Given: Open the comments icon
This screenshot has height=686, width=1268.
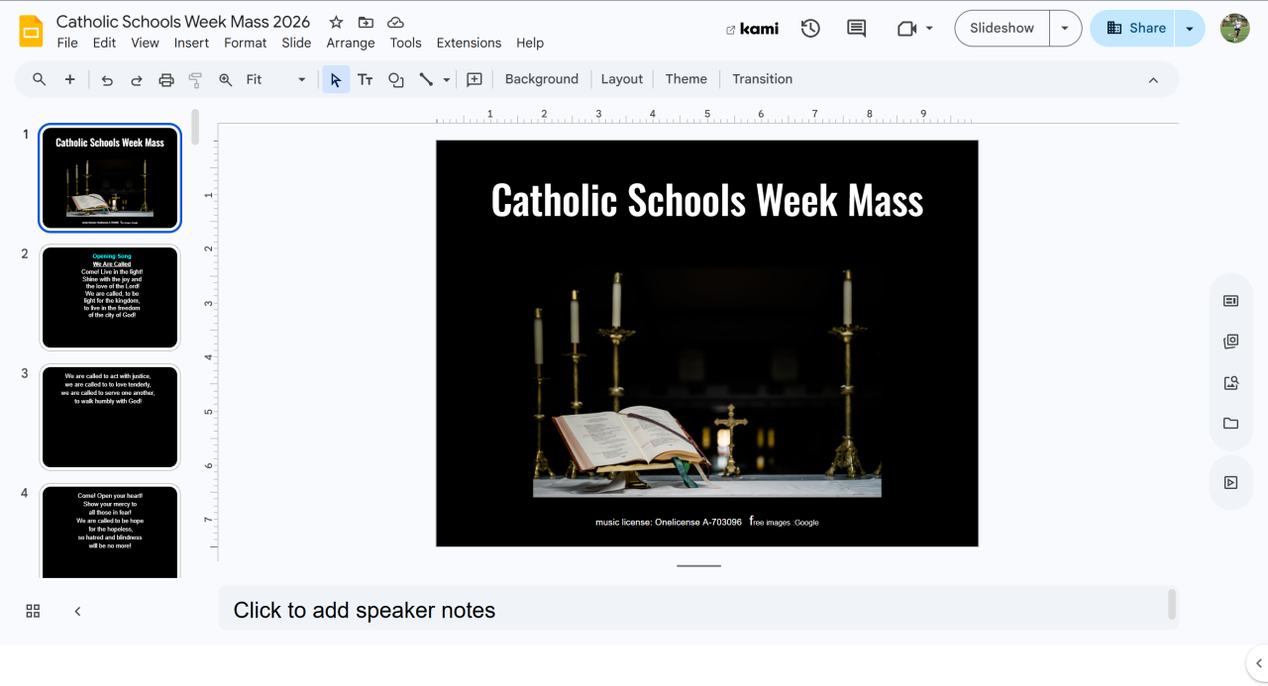Looking at the screenshot, I should [x=857, y=29].
